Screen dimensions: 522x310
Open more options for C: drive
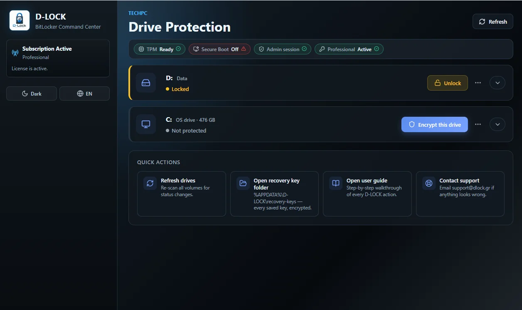point(478,124)
